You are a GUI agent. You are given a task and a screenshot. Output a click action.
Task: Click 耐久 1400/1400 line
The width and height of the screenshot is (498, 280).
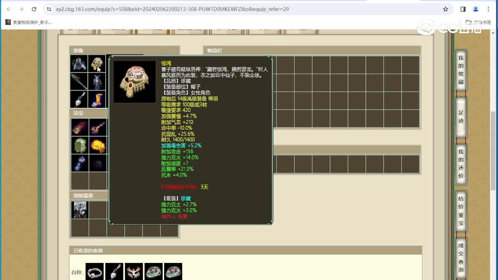[178, 140]
